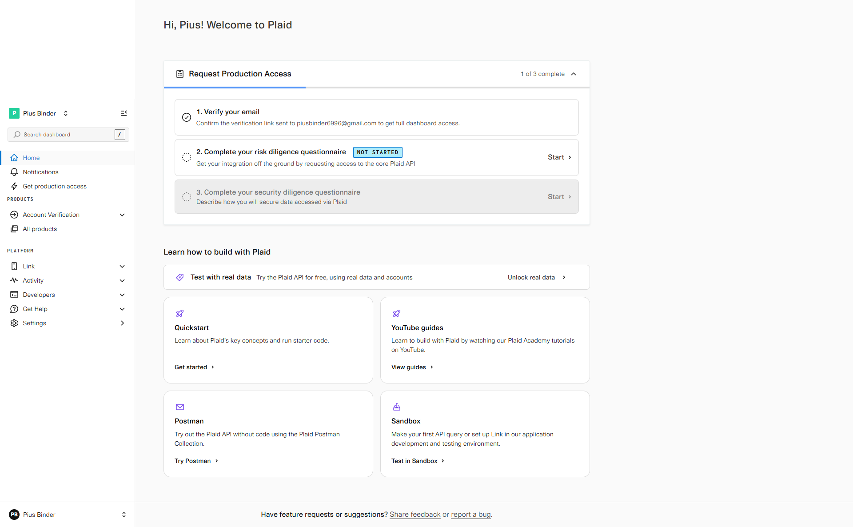Image resolution: width=853 pixels, height=527 pixels.
Task: Click the Account Verification arrow-circle icon
Action: pyautogui.click(x=14, y=215)
